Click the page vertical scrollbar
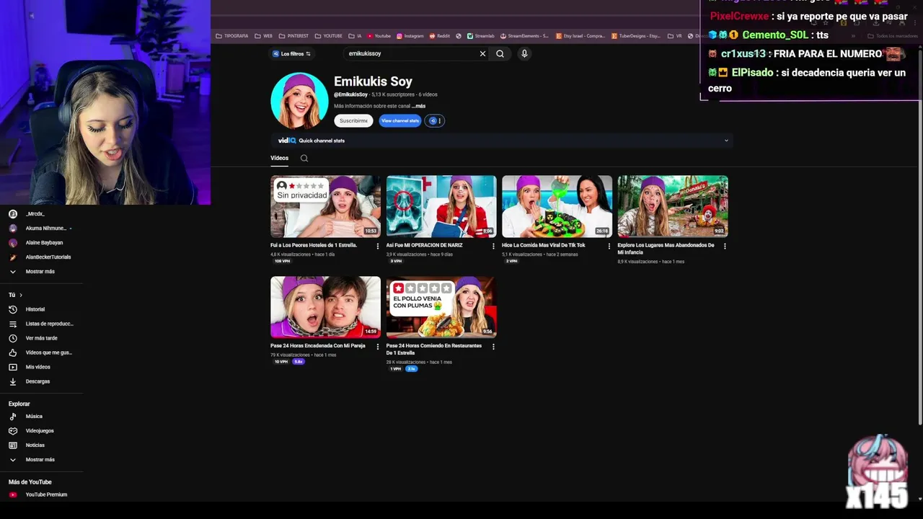The image size is (923, 519). [919, 238]
